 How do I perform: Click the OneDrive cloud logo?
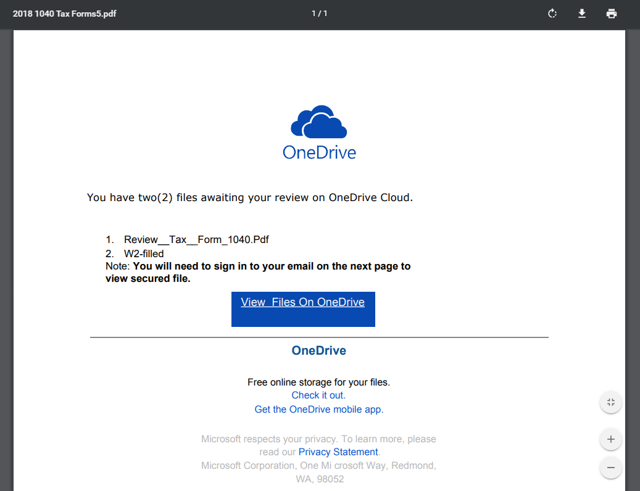pyautogui.click(x=319, y=122)
